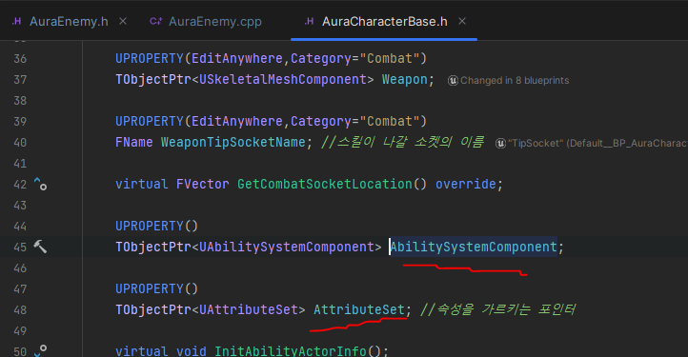
Task: Select the AuraCharacterBase.h tab
Action: 385,22
